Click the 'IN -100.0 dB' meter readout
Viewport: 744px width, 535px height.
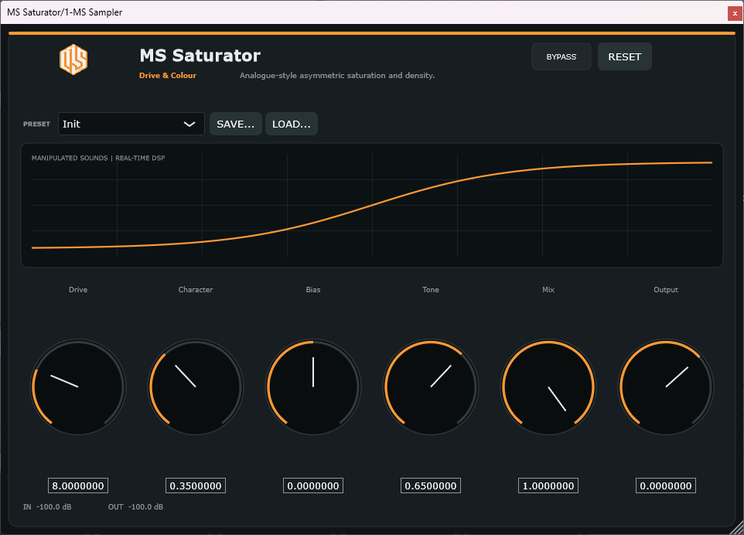(47, 507)
